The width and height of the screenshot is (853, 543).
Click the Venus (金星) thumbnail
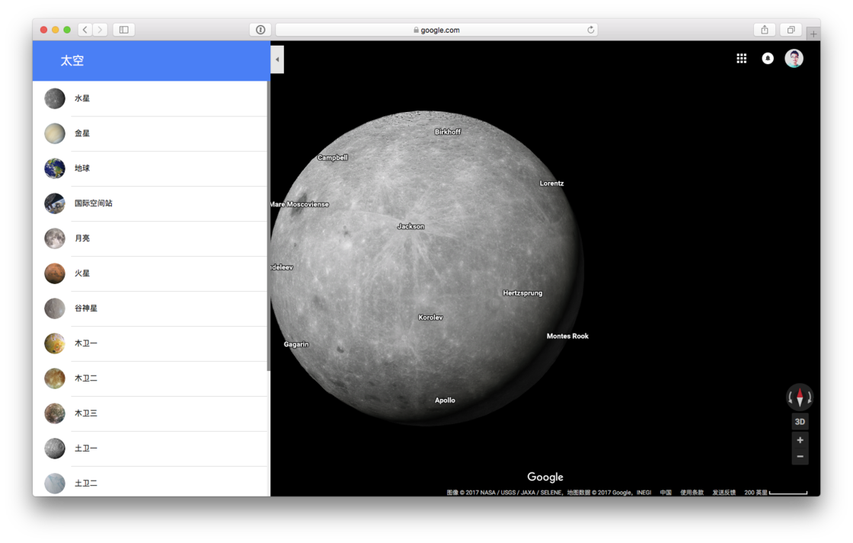pos(55,133)
